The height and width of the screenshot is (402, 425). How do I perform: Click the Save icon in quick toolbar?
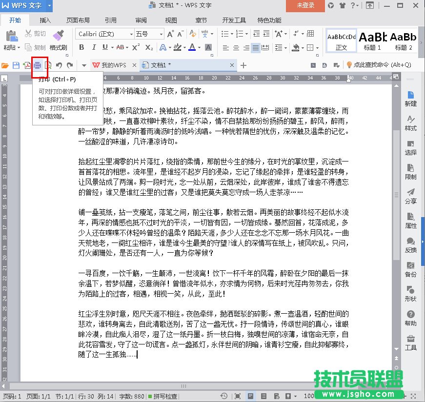(x=16, y=65)
